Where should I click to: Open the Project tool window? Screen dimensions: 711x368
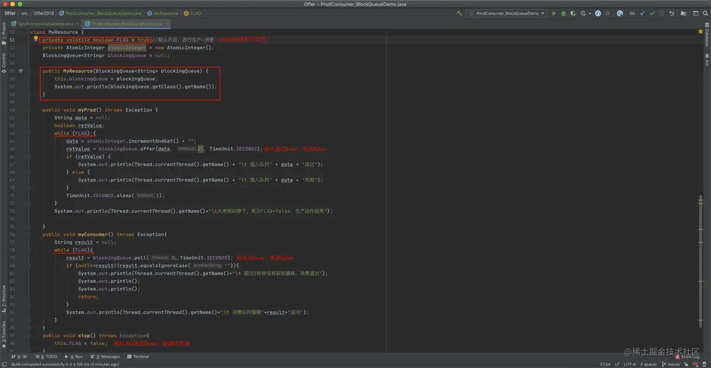[x=4, y=34]
